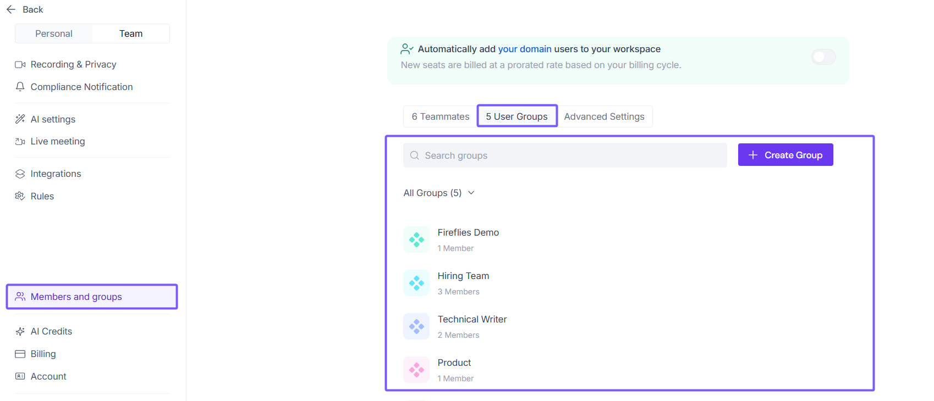Click the Billing card icon
The width and height of the screenshot is (934, 401).
click(20, 354)
